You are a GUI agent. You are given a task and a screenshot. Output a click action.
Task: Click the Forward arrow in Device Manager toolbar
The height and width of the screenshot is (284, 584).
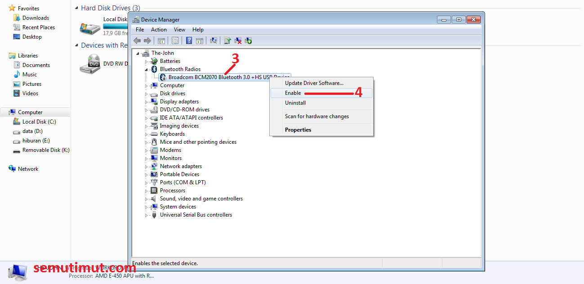point(147,40)
